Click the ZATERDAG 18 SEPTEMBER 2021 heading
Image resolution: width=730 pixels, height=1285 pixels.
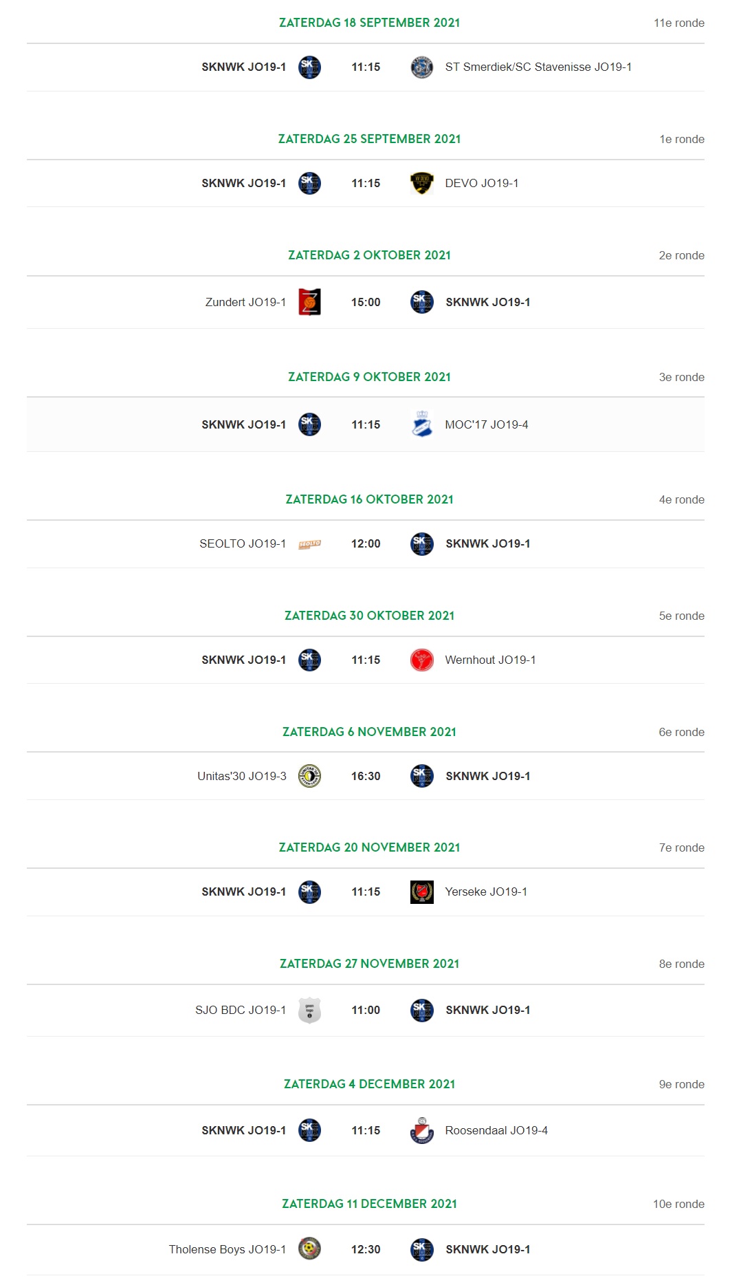point(369,23)
